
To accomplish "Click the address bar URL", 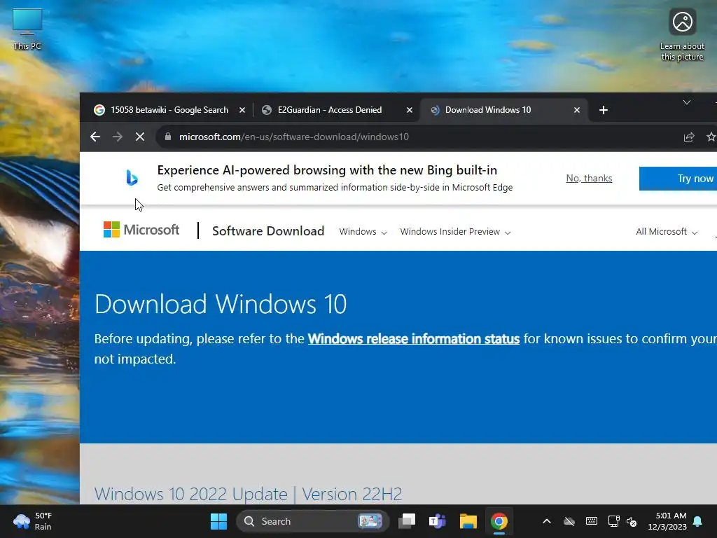I will [293, 137].
